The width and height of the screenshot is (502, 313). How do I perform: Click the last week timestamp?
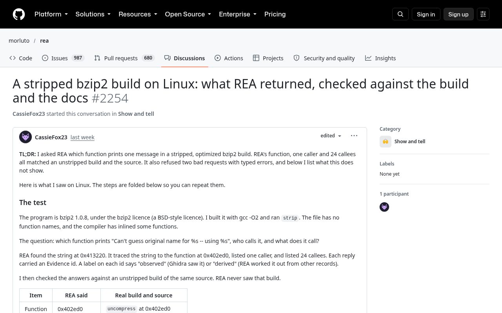[82, 137]
